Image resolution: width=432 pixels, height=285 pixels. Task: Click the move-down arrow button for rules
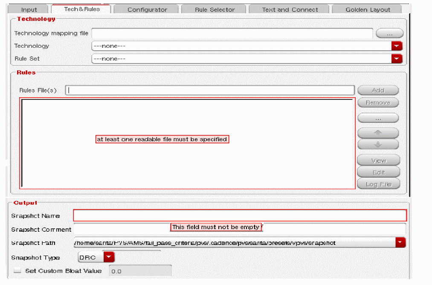pos(378,145)
